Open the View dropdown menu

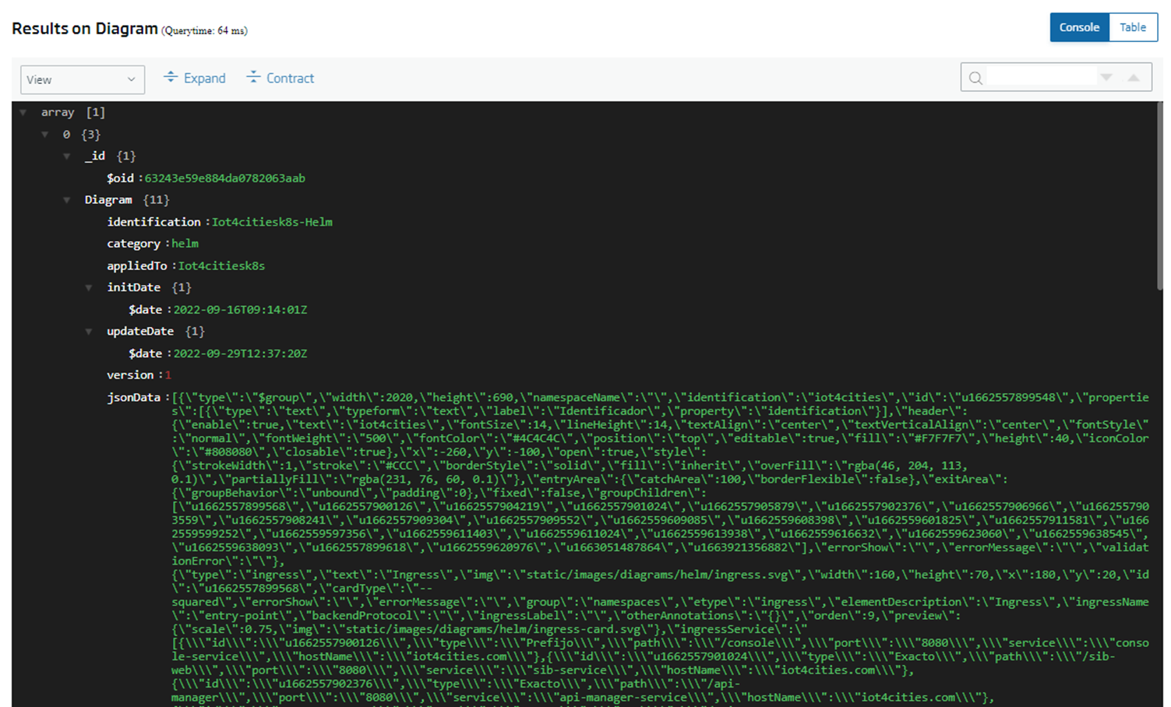[82, 79]
